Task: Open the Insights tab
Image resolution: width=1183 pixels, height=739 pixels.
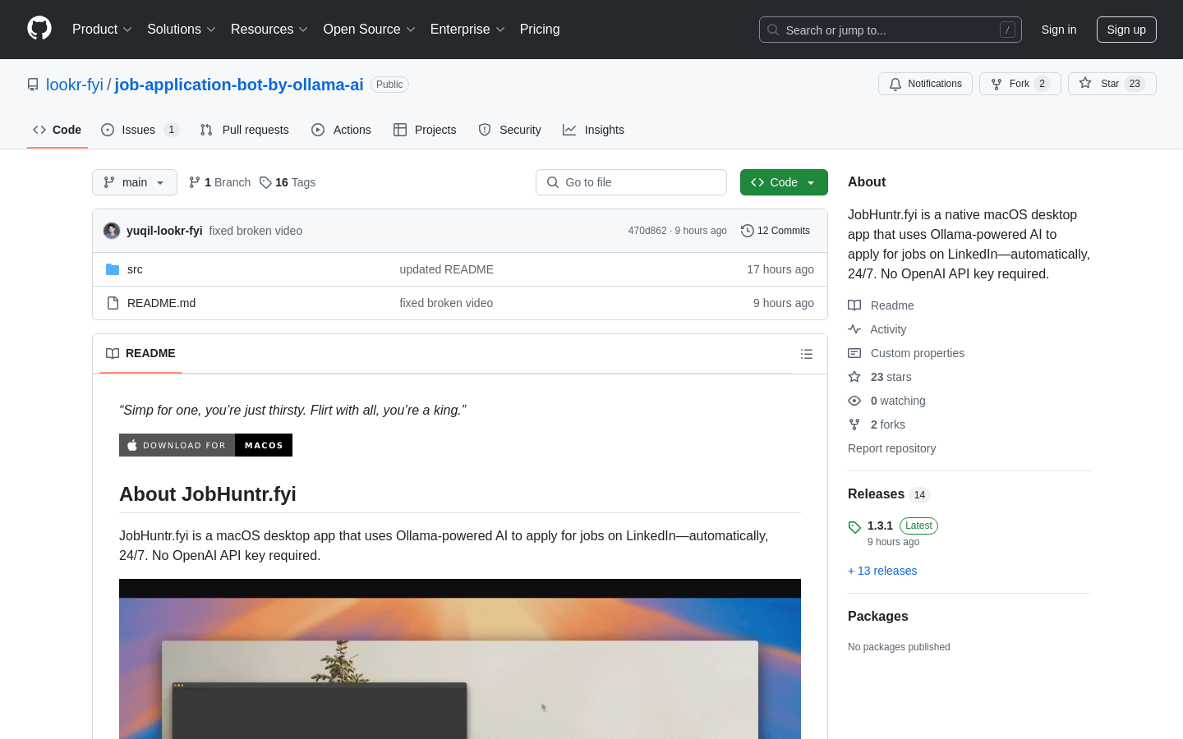Action: point(594,130)
